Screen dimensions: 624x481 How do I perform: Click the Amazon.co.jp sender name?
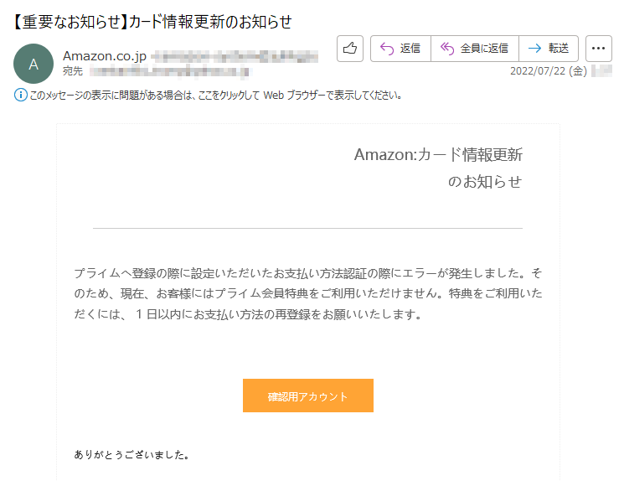pos(105,56)
